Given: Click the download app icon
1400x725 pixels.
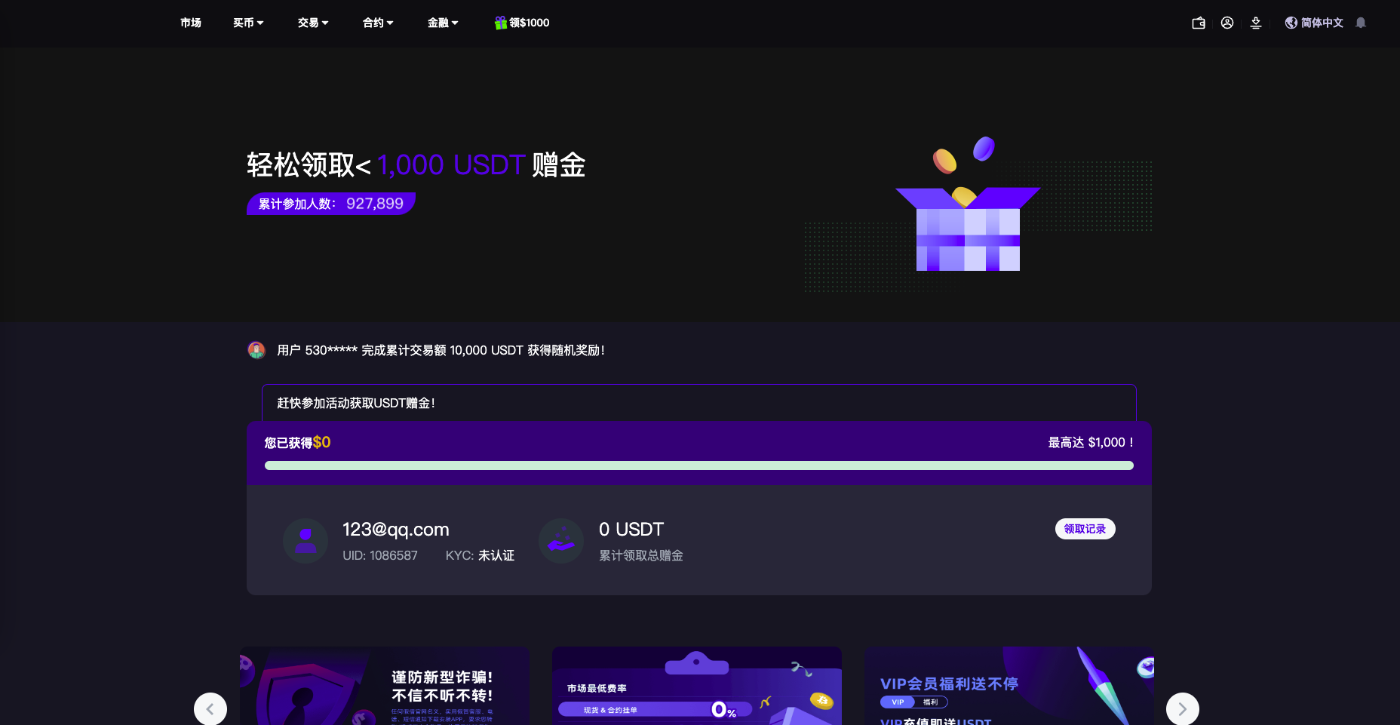Looking at the screenshot, I should tap(1256, 23).
